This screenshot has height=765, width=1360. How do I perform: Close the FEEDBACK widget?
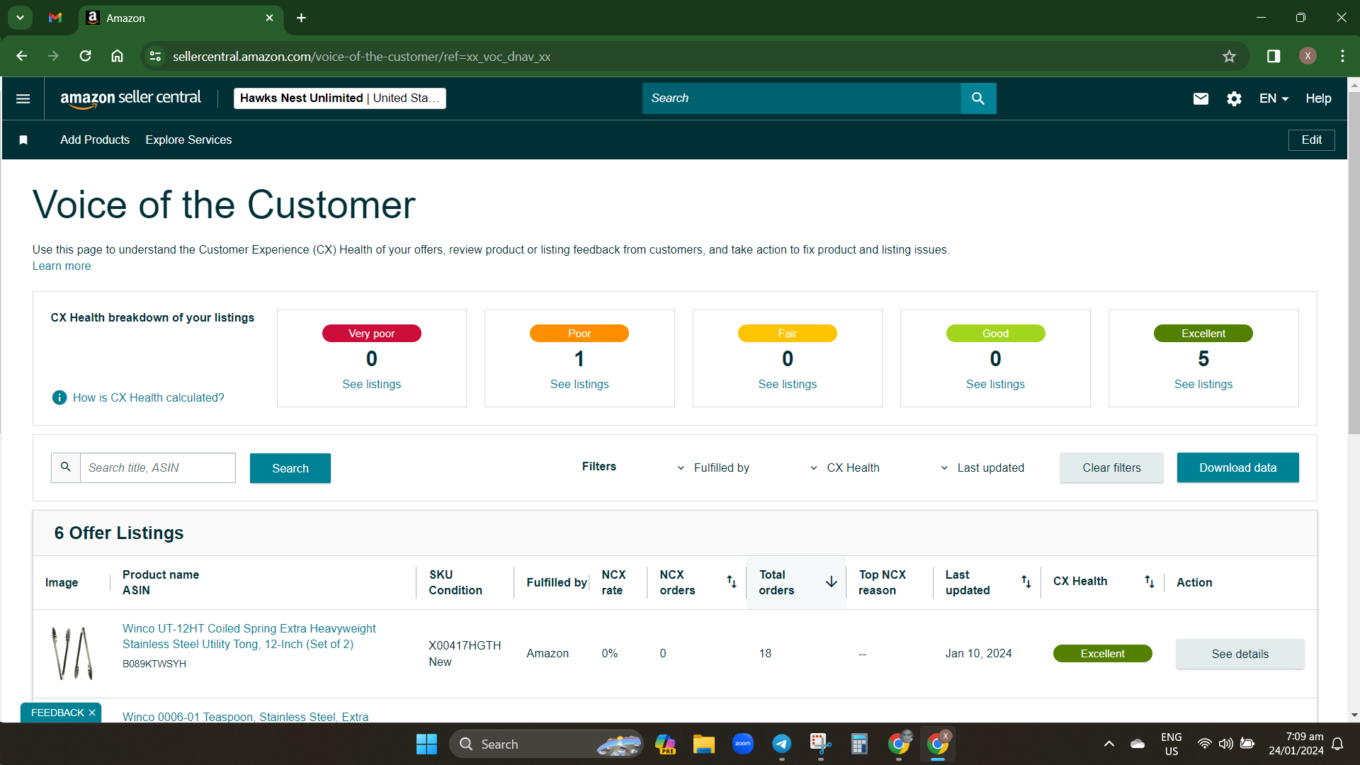click(x=92, y=713)
